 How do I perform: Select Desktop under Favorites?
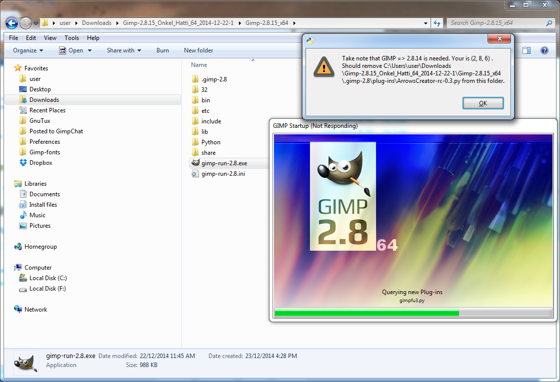point(40,89)
